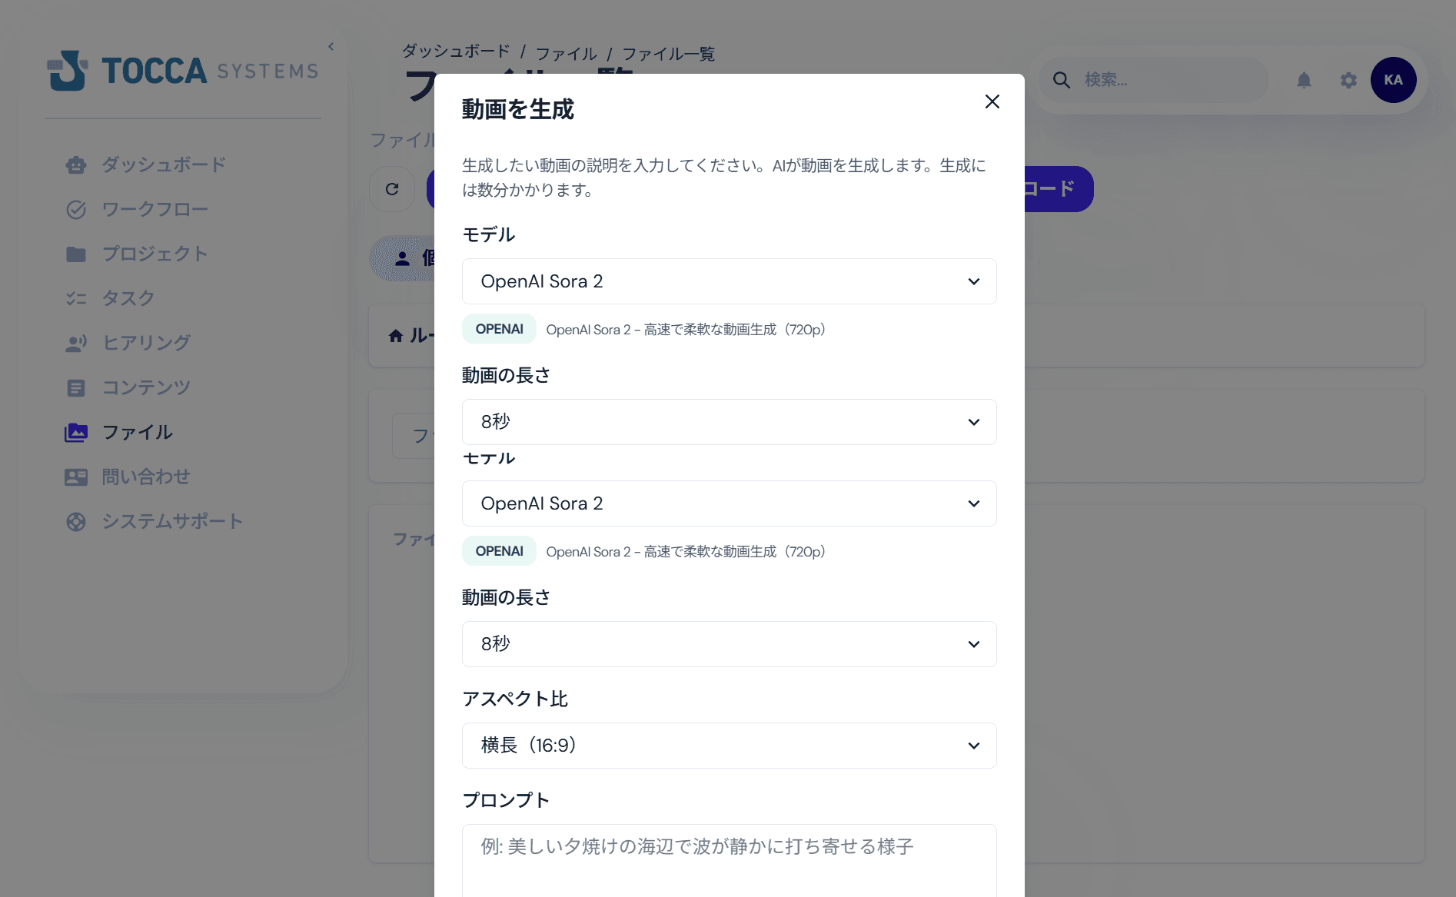Open the アスペクト比 dropdown showing 横長 (16:9)
Screen dimensions: 1456x897
pos(728,746)
